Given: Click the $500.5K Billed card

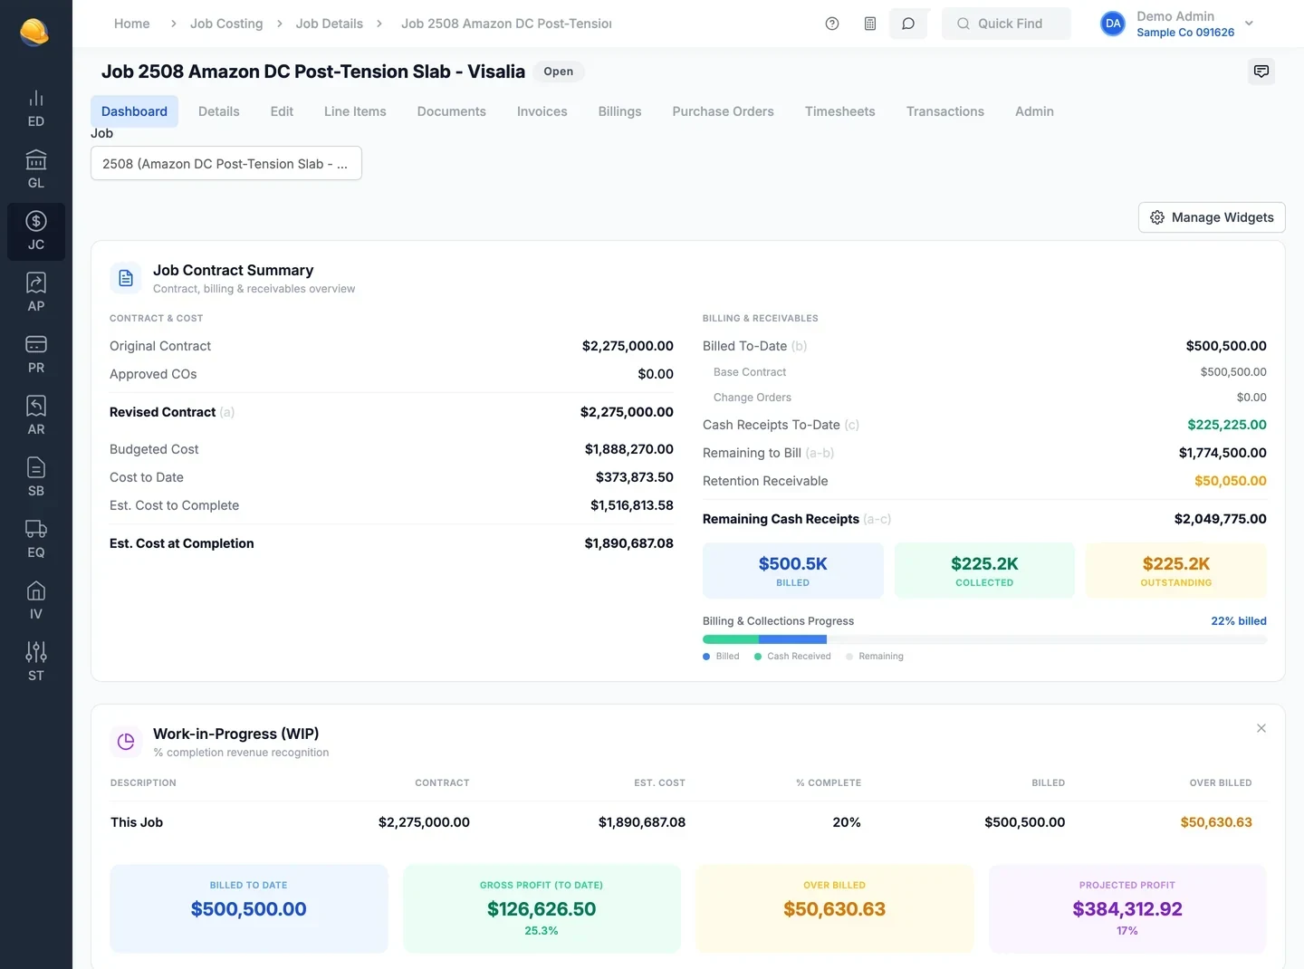Looking at the screenshot, I should coord(793,571).
